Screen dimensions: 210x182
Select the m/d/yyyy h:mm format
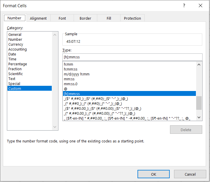(x=77, y=74)
